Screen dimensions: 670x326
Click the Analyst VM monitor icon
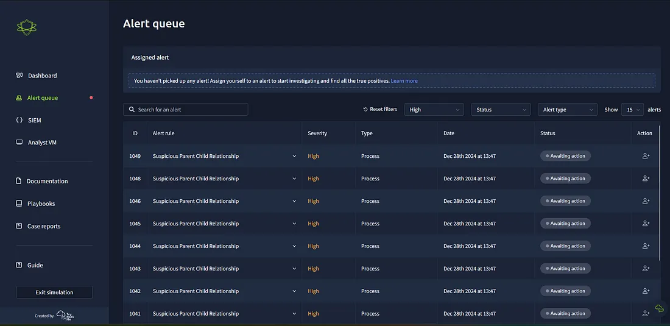coord(19,142)
